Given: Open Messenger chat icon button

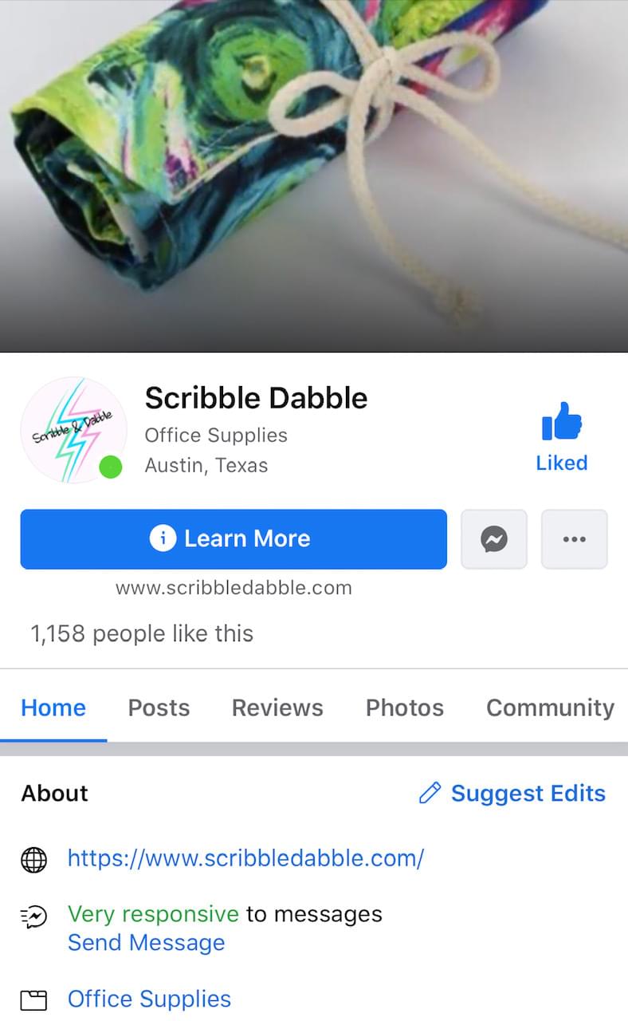Looking at the screenshot, I should [494, 539].
